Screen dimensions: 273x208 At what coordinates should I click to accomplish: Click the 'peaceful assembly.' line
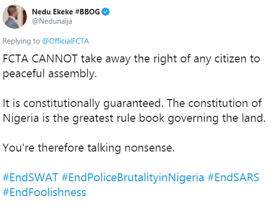50,73
